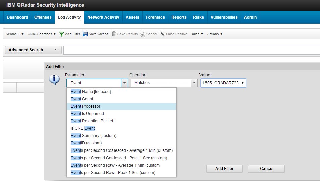Open the Rules dropdown menu

pyautogui.click(x=197, y=34)
